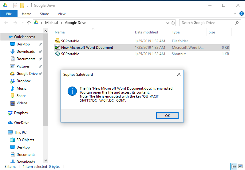Open OneDrive in the navigation pane

point(22,123)
